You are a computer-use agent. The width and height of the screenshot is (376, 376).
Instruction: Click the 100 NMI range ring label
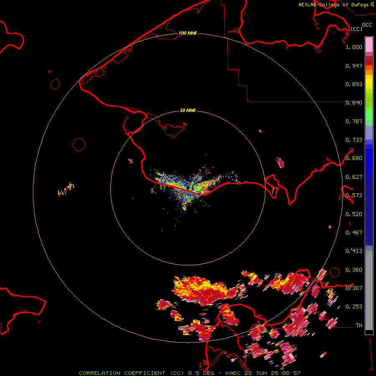point(188,33)
